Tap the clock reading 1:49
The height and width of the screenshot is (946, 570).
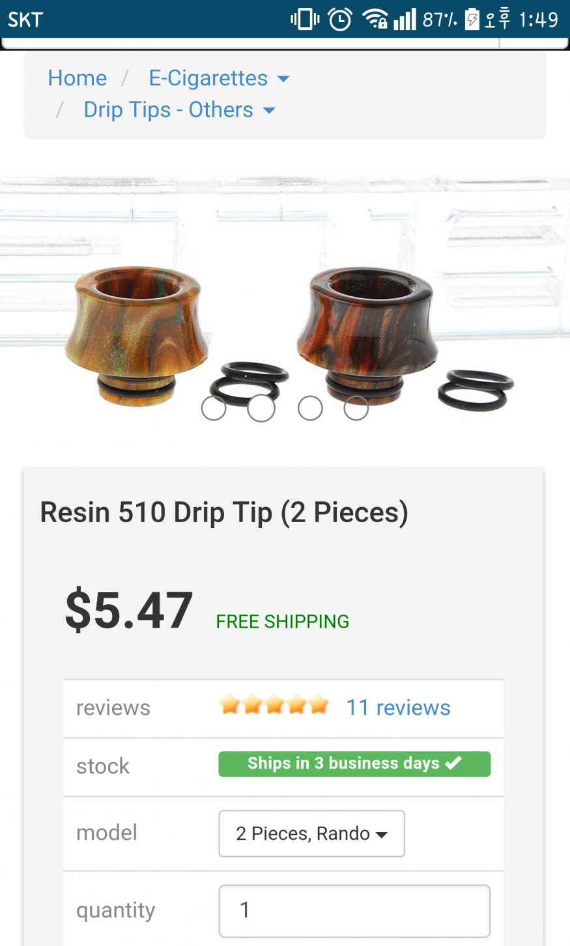538,20
